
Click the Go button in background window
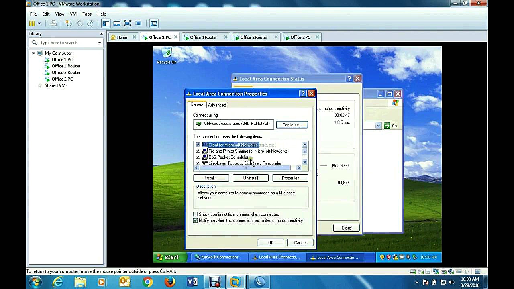tap(390, 126)
